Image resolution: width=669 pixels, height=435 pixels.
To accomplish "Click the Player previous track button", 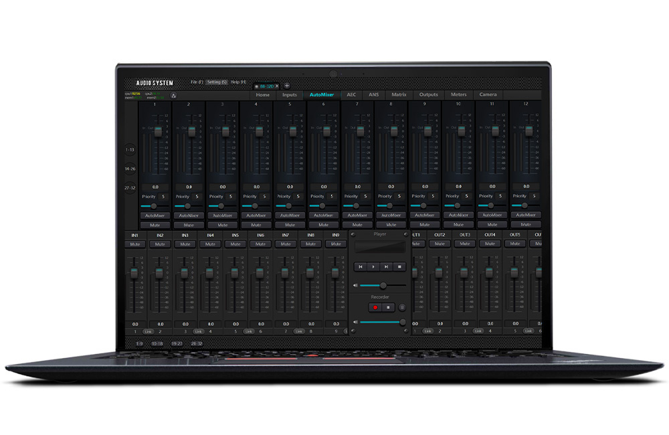I will tap(361, 266).
